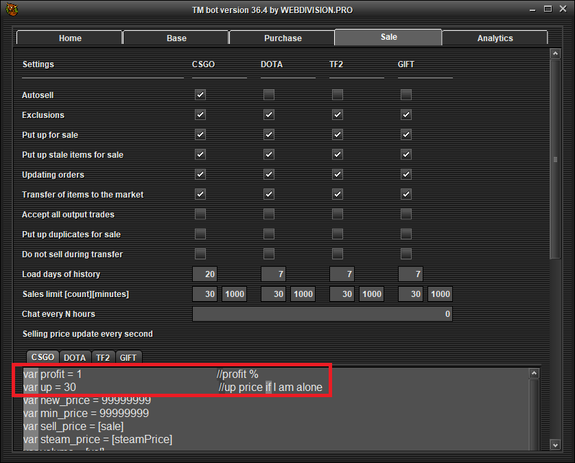Open the Analytics tab
Image resolution: width=575 pixels, height=463 pixels.
495,38
